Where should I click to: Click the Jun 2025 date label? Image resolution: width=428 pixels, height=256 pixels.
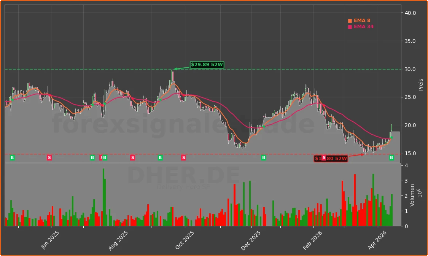pos(50,240)
